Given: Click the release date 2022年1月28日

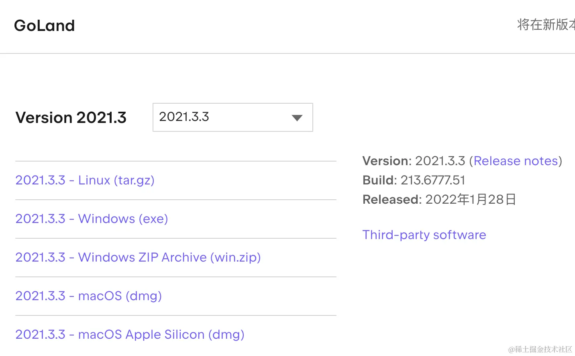Looking at the screenshot, I should (471, 199).
